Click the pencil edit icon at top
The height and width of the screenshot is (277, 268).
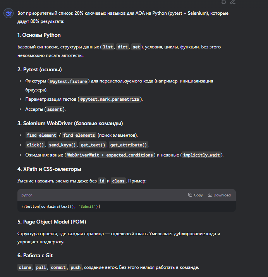click(233, 2)
